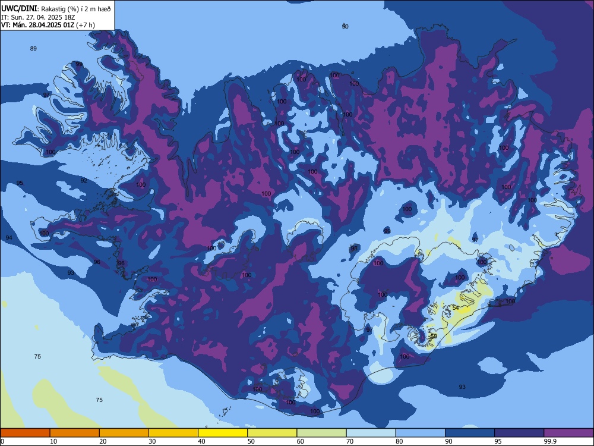Click the '89' humidity value on the map
The height and width of the screenshot is (446, 594).
33,49
